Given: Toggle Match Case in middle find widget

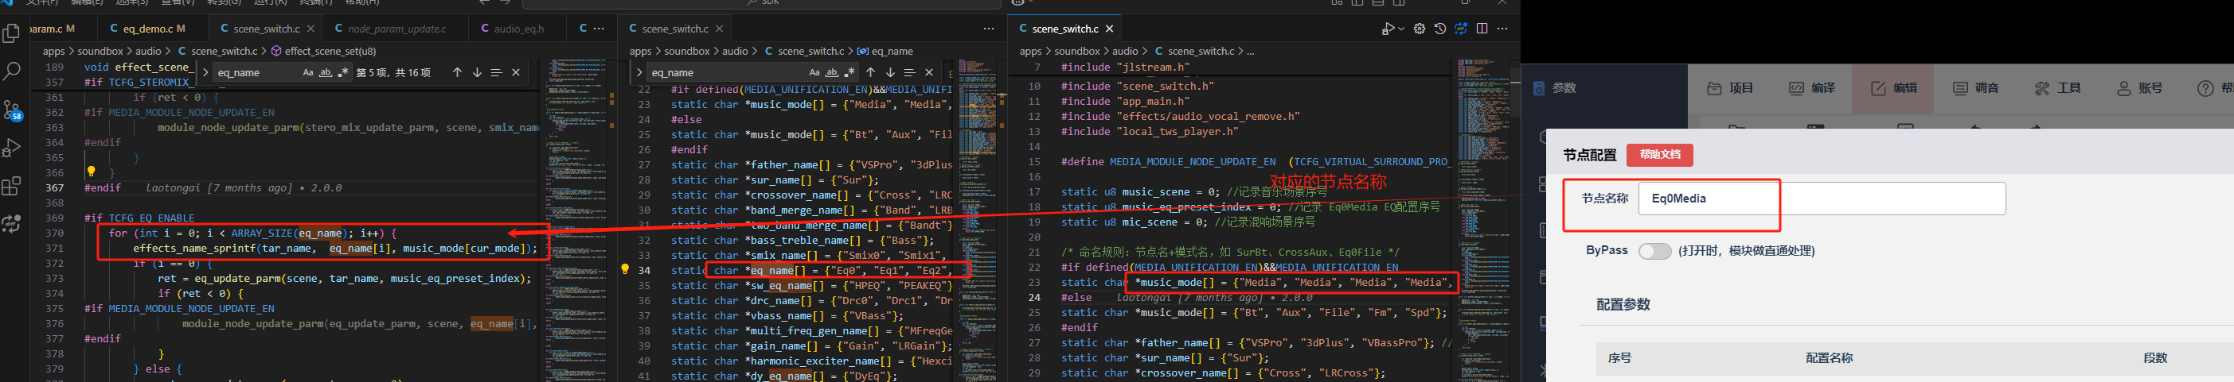Looking at the screenshot, I should click(x=814, y=72).
